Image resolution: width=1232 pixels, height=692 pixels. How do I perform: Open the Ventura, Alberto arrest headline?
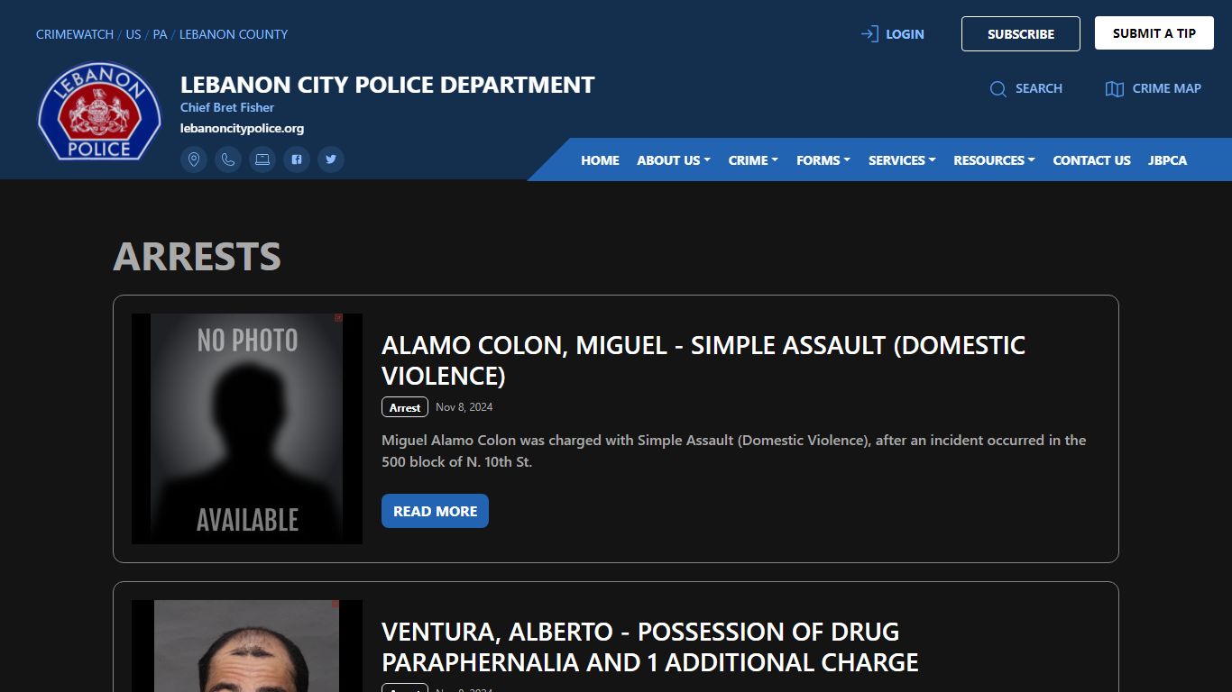point(650,646)
